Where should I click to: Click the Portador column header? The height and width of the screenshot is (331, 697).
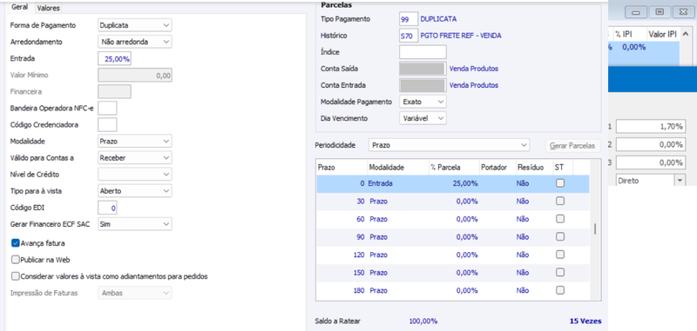[497, 168]
